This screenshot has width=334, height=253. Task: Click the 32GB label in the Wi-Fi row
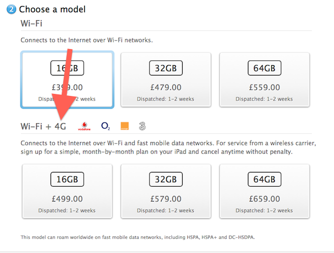point(166,68)
